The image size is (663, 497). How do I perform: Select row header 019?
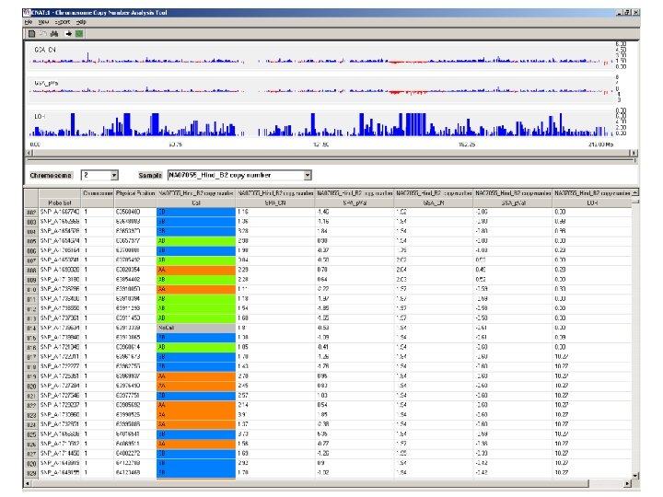pos(31,376)
